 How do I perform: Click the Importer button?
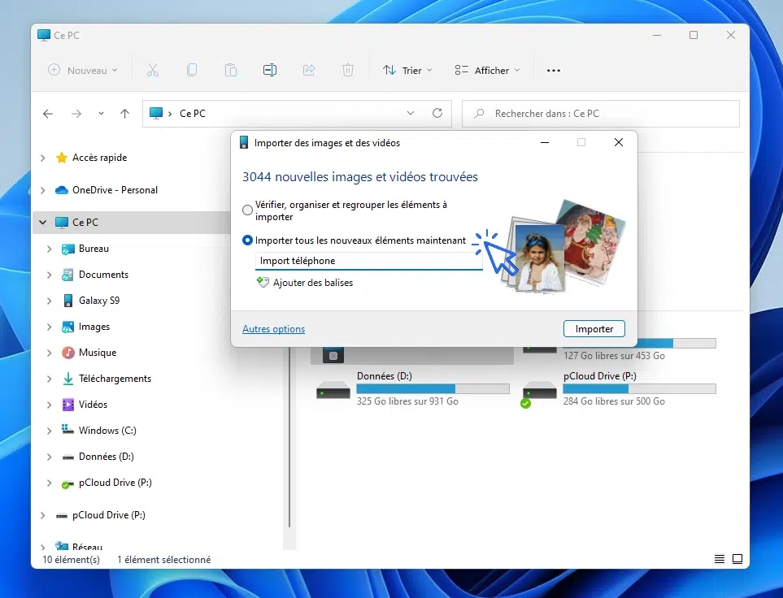[594, 328]
